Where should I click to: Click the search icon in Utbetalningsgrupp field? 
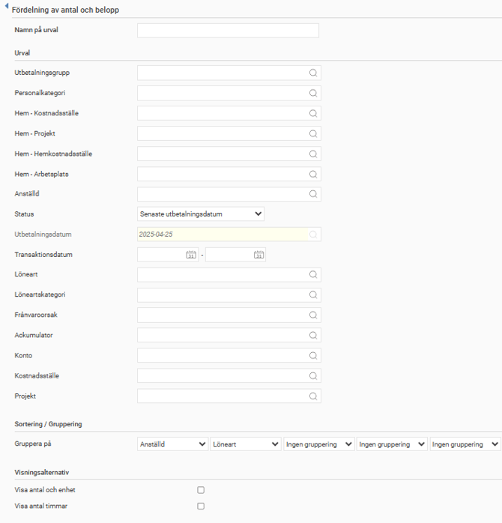(x=313, y=73)
